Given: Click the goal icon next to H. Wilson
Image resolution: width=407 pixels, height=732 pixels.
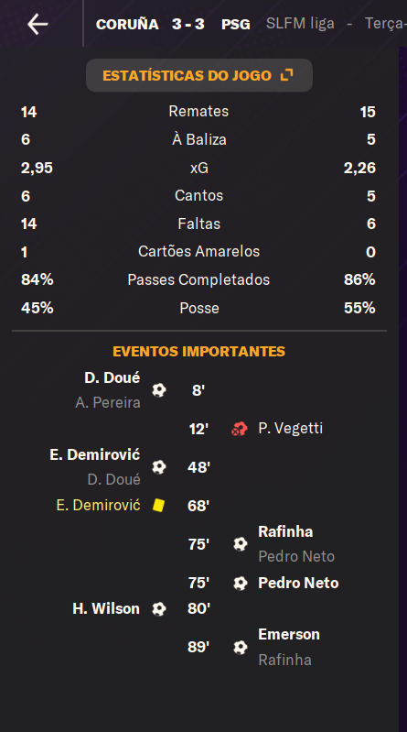Looking at the screenshot, I should pos(159,608).
